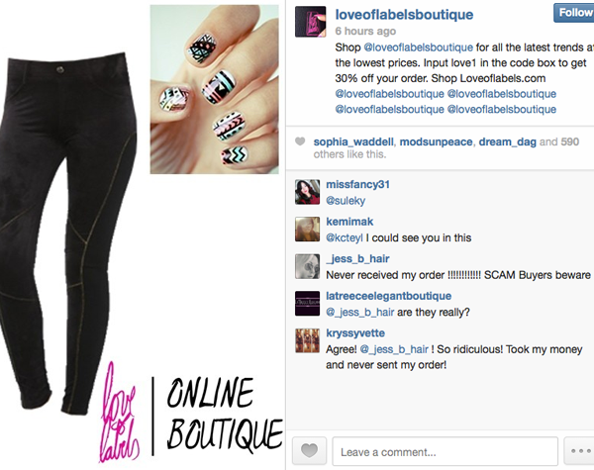The height and width of the screenshot is (470, 594).
Task: Click loveoflabelsboutique profile avatar
Action: click(x=310, y=22)
